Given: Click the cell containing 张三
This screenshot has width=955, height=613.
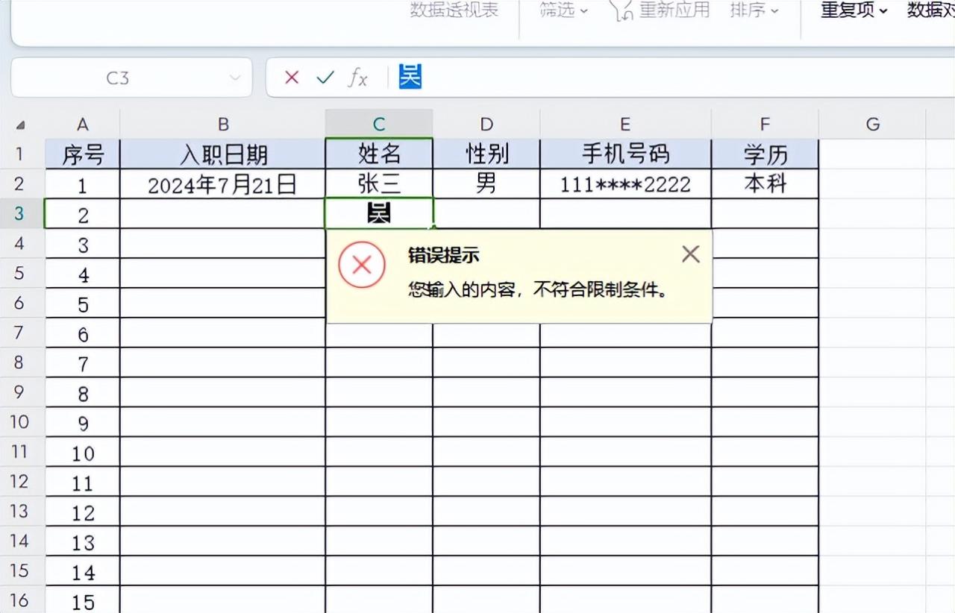Looking at the screenshot, I should 379,184.
